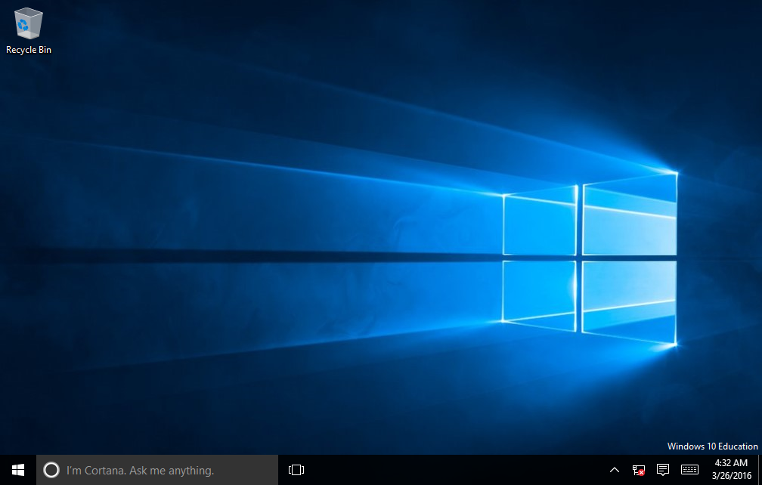Open the Action Center notifications icon
Screen dimensions: 762x485
[x=662, y=470]
